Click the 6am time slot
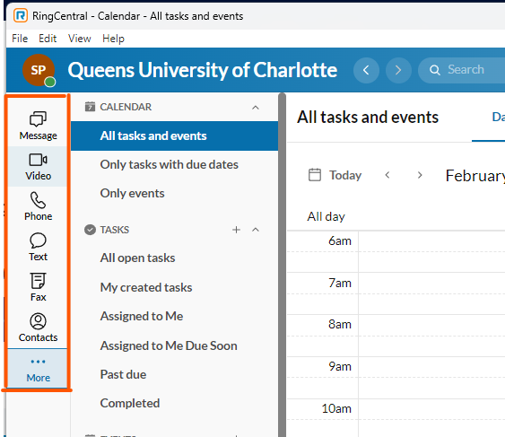This screenshot has height=437, width=505. coord(431,251)
